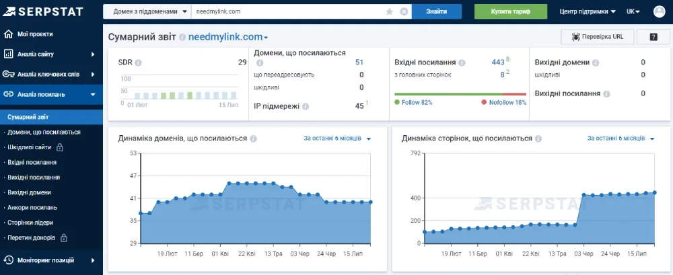The width and height of the screenshot is (673, 275).
Task: Open period dropdown for Динаміка доменів chart
Action: [x=337, y=139]
